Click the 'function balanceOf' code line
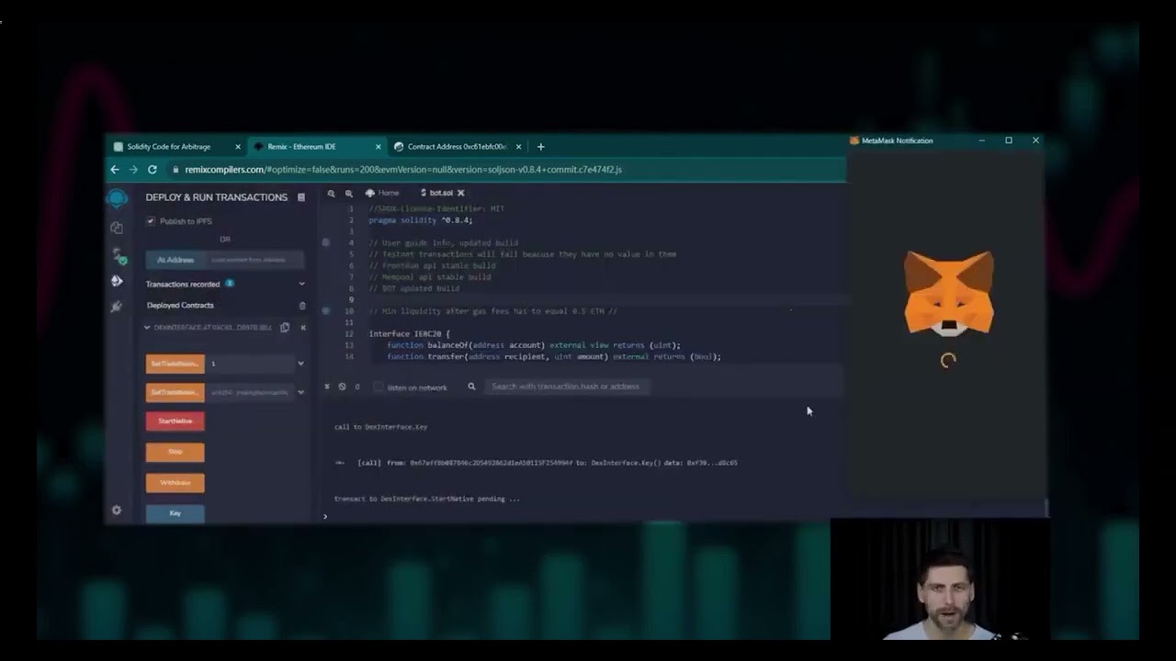The height and width of the screenshot is (661, 1176). coord(533,345)
